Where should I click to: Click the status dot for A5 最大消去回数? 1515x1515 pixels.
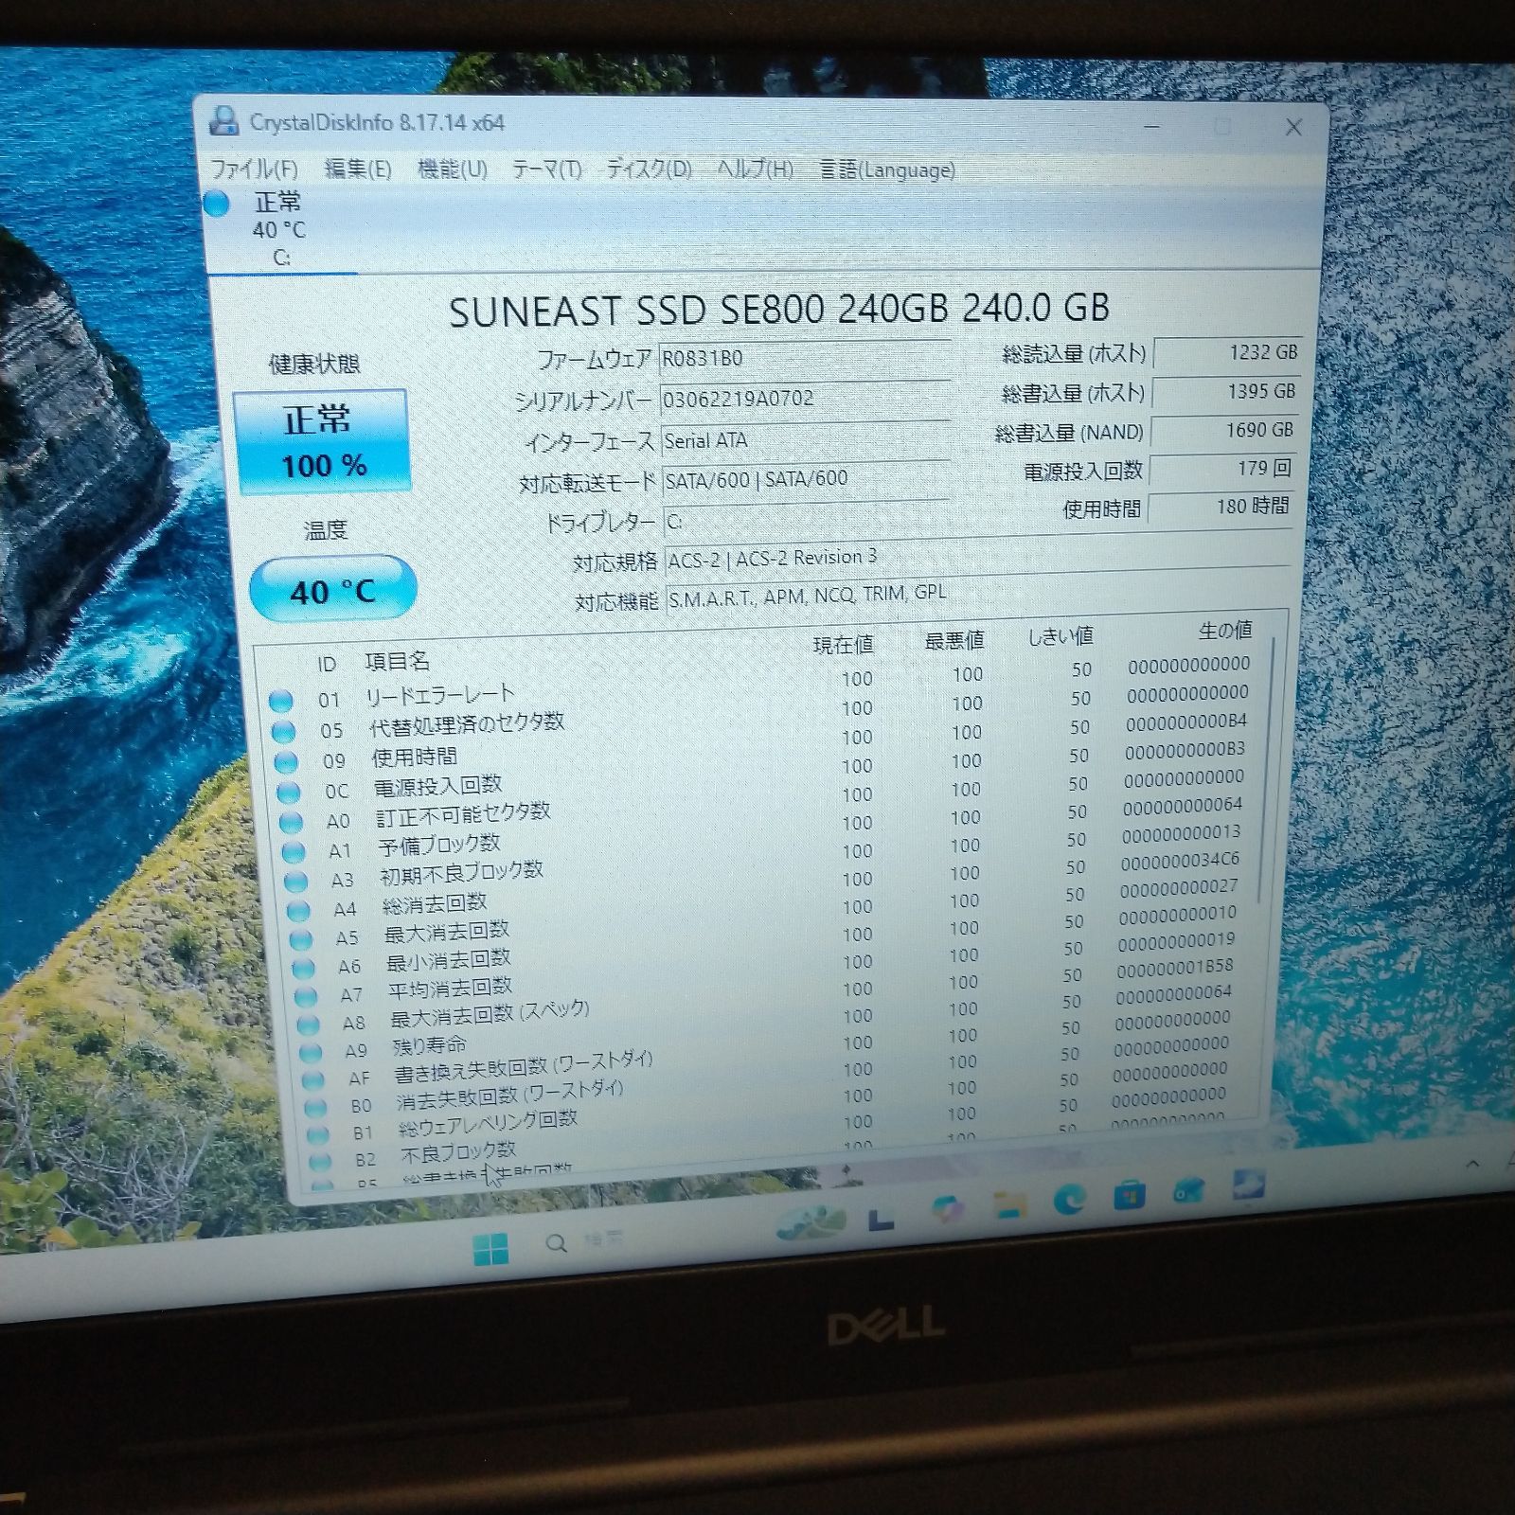301,939
